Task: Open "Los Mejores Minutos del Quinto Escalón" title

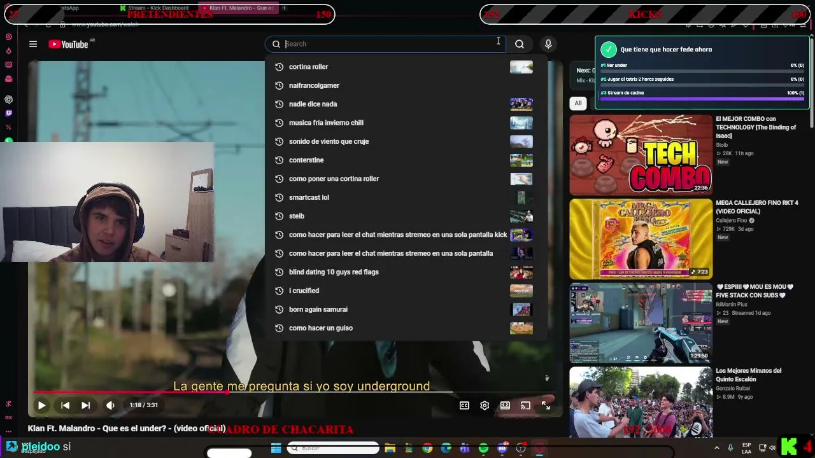Action: [x=748, y=375]
